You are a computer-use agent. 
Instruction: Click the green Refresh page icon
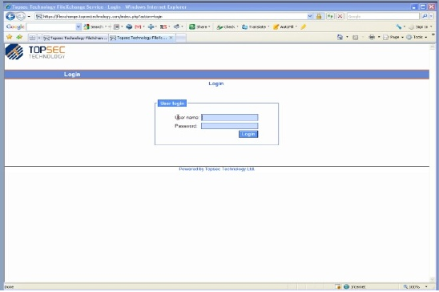[x=330, y=17]
